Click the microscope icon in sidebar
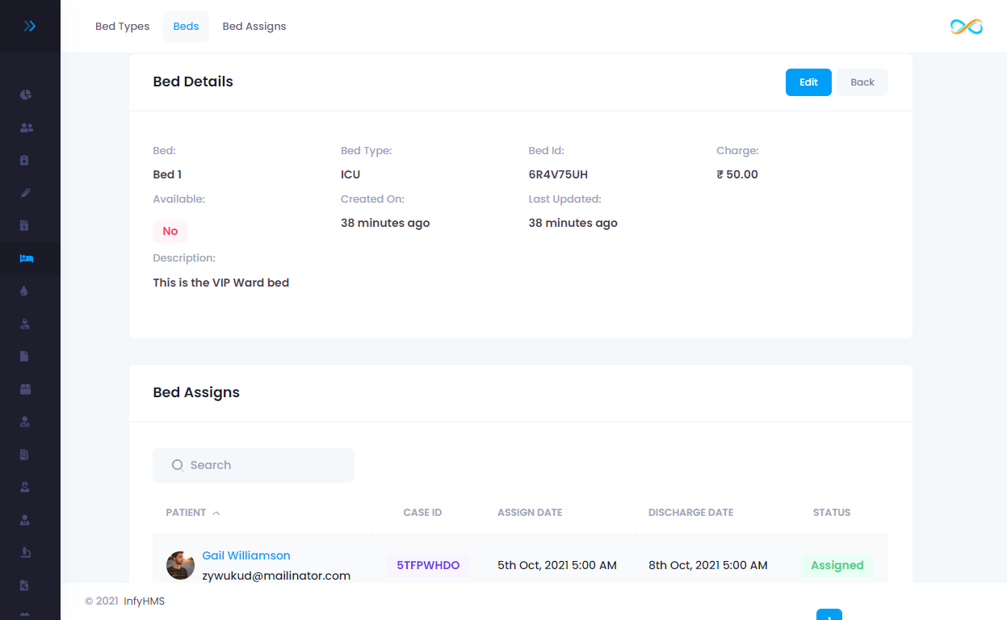 pos(26,552)
